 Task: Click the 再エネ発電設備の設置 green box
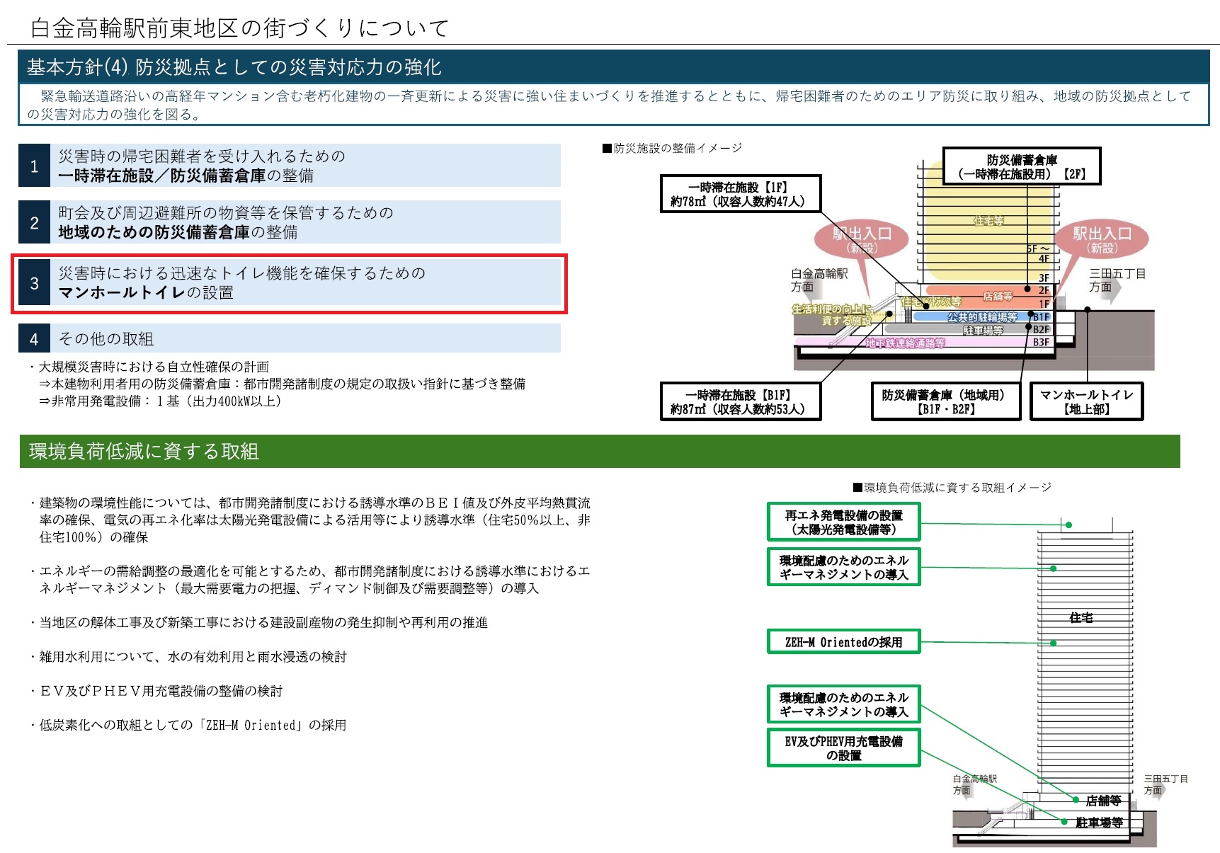843,522
